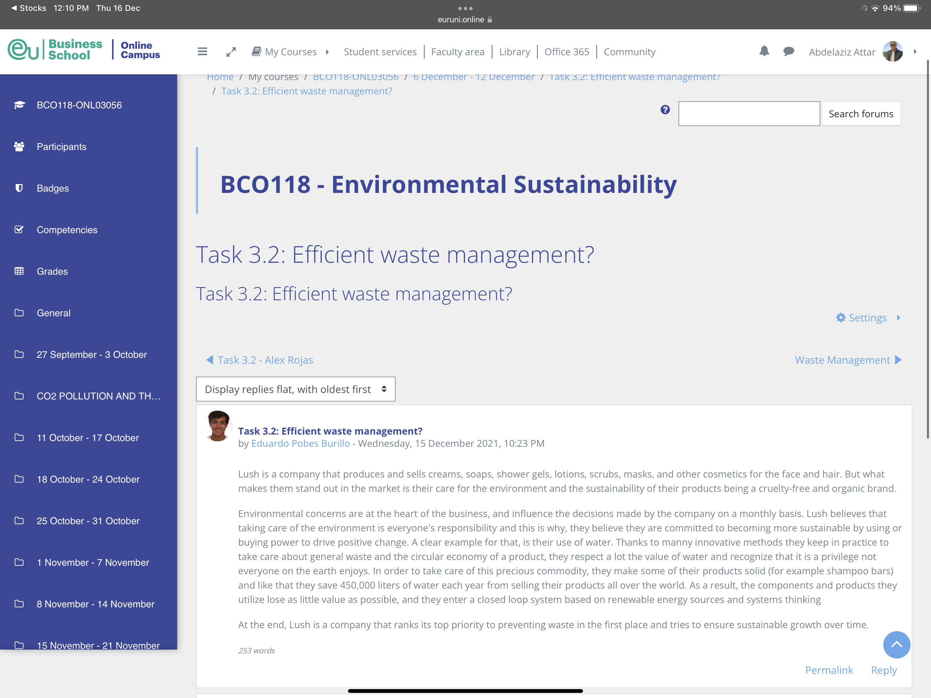Open the messages speech bubble icon
931x698 pixels.
(x=789, y=51)
